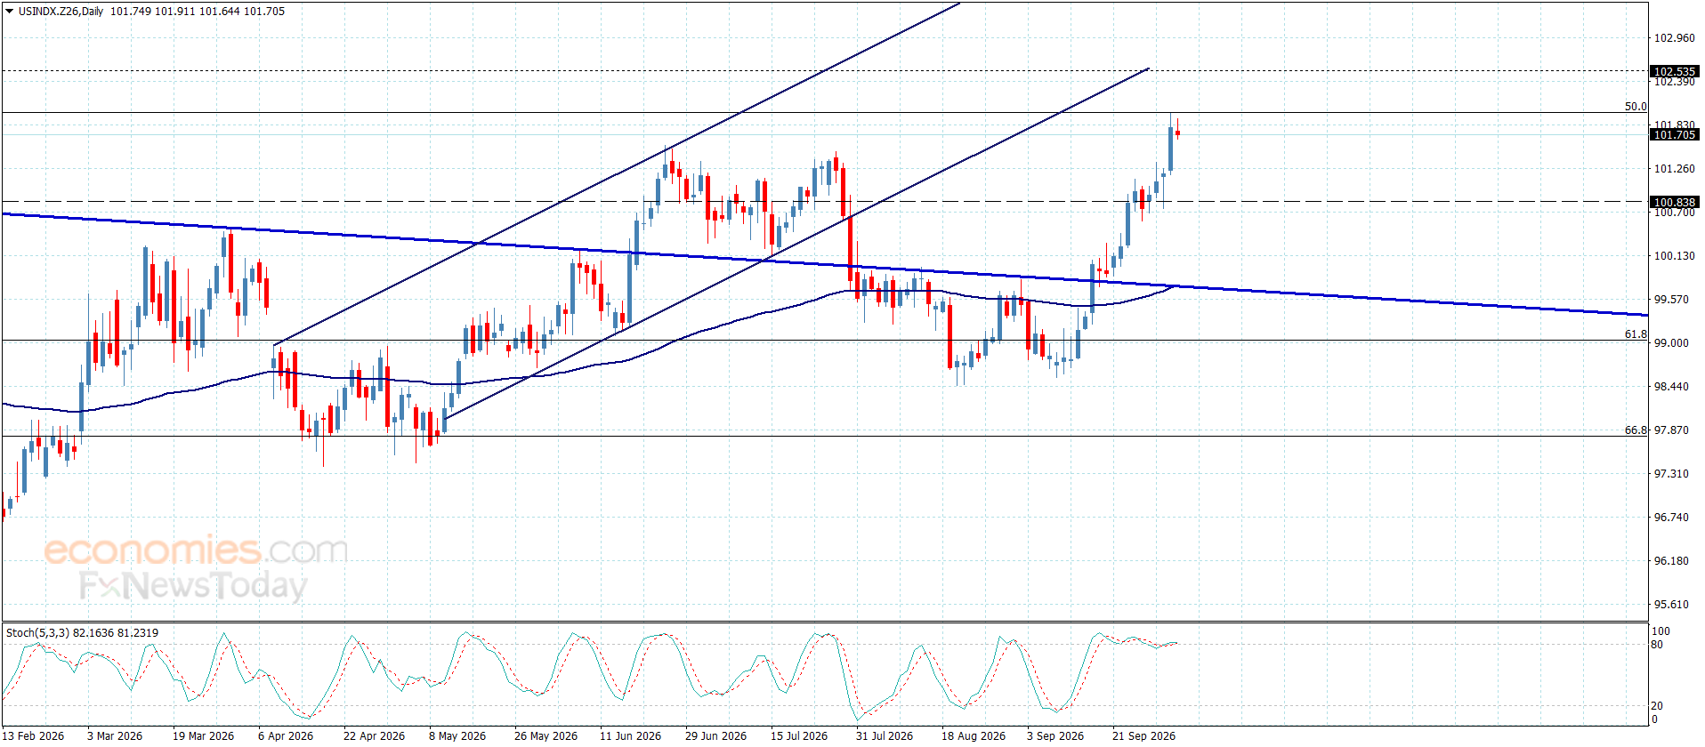Click the 29 Jun 2026 date label
1705x747 pixels.
(715, 735)
